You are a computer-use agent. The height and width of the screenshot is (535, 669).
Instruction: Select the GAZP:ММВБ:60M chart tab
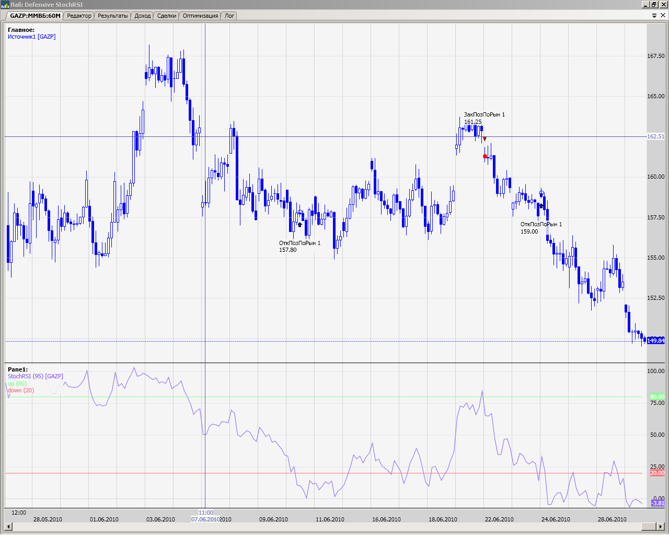[x=35, y=16]
